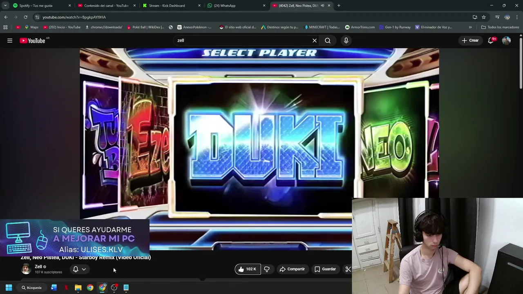Open Todos los marcadores folder

(x=500, y=27)
